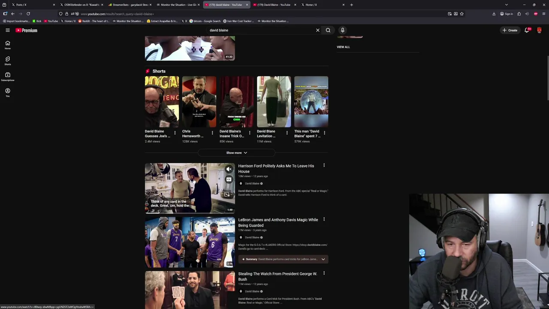The height and width of the screenshot is (309, 549).
Task: Open the account avatar menu
Action: pyautogui.click(x=539, y=30)
